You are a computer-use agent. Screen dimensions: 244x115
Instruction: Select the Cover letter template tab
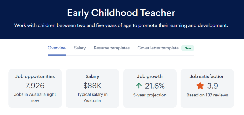click(x=158, y=48)
